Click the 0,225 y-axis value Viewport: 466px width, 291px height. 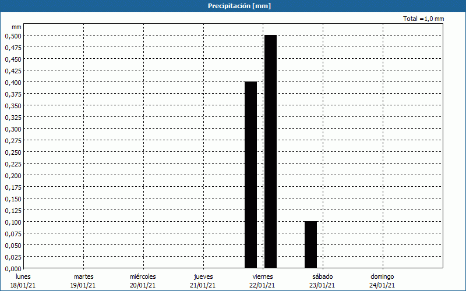[13, 164]
